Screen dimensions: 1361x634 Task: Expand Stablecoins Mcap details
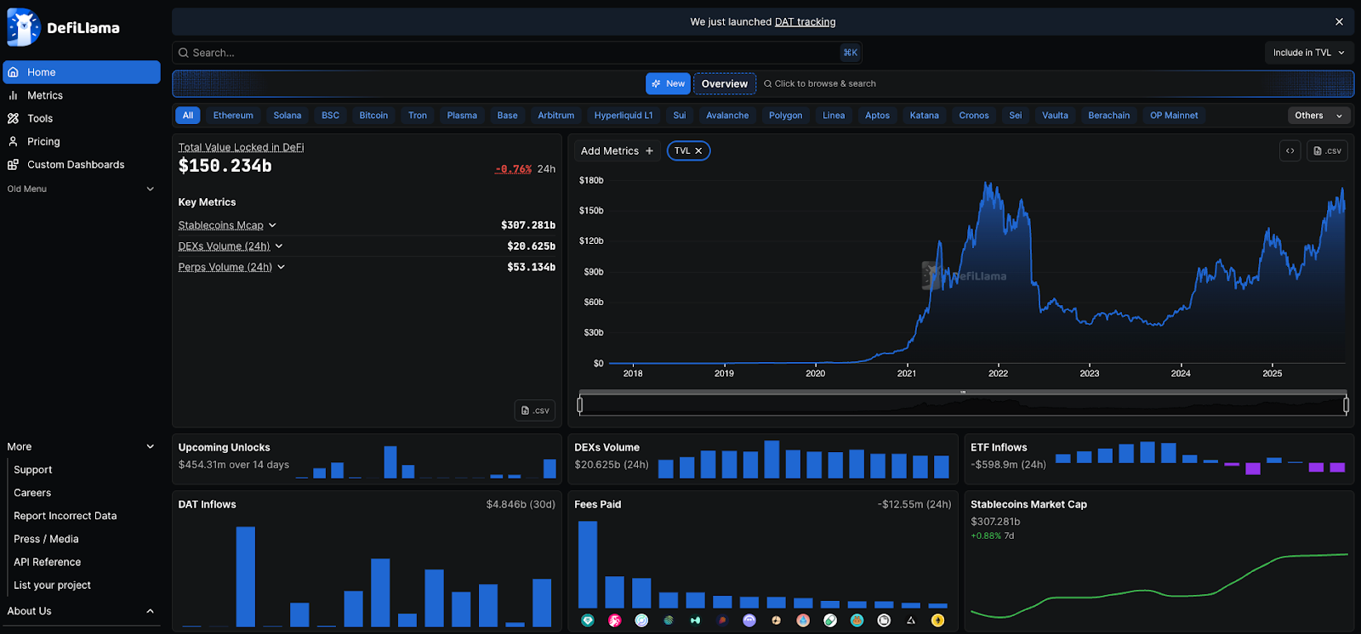pyautogui.click(x=272, y=225)
